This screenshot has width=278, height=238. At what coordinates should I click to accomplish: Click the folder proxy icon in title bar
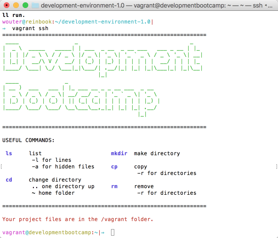pos(35,6)
